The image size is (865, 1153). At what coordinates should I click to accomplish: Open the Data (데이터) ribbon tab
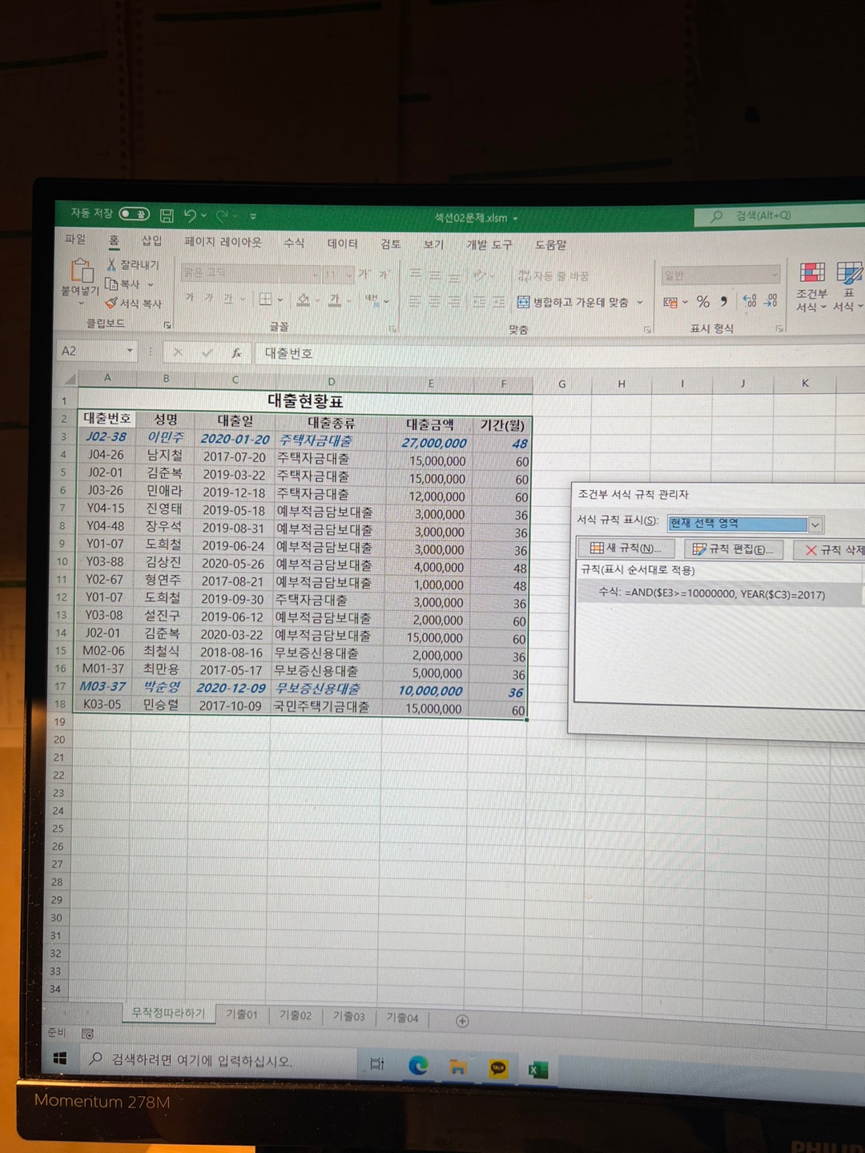[342, 243]
